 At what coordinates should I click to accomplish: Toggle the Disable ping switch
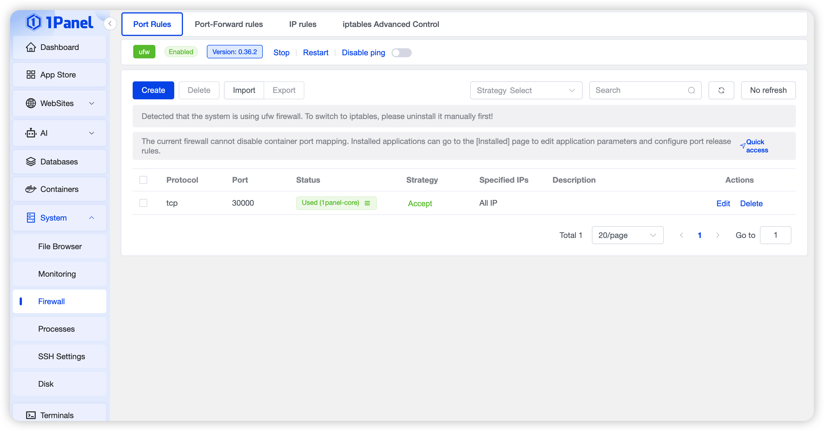click(401, 53)
